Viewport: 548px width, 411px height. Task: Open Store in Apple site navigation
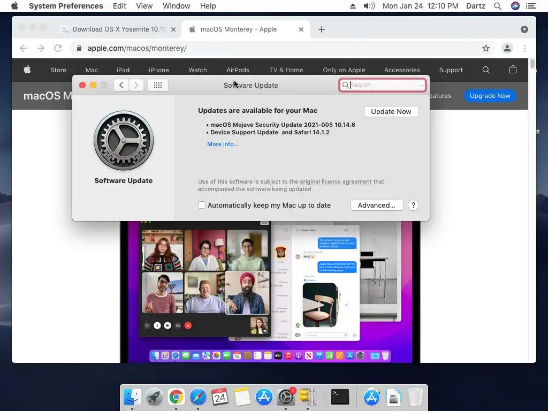tap(58, 70)
